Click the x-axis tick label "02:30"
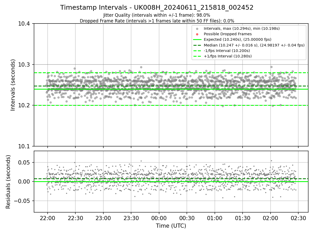This screenshot has width=314, height=235. tap(298, 218)
